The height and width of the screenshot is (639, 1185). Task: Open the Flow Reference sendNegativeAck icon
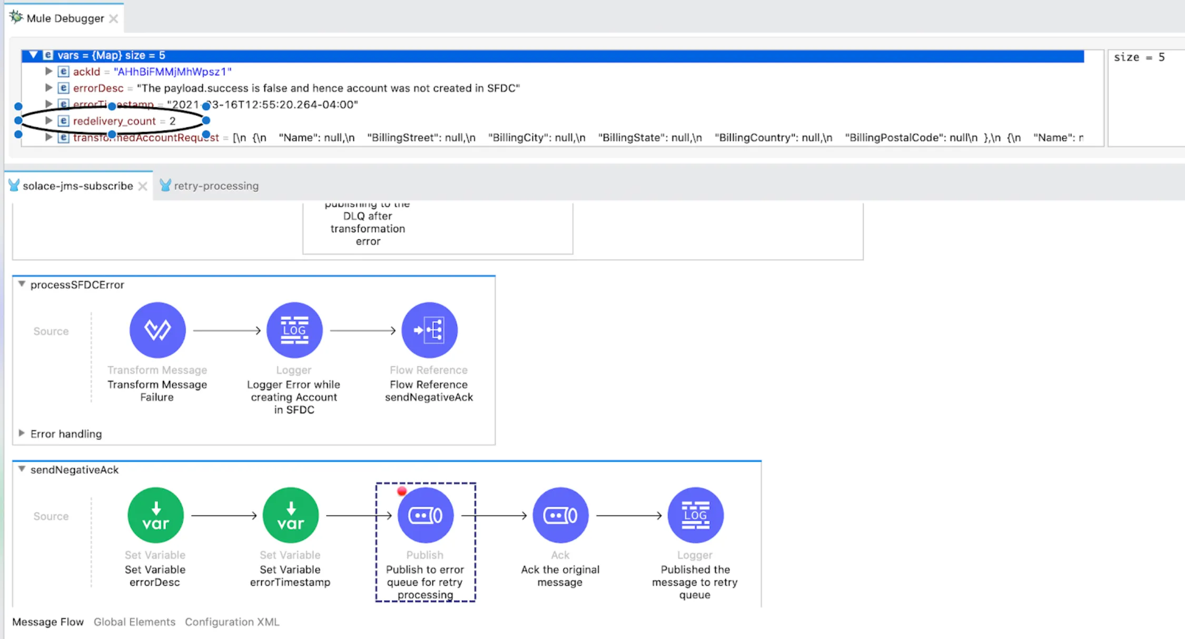pos(429,330)
